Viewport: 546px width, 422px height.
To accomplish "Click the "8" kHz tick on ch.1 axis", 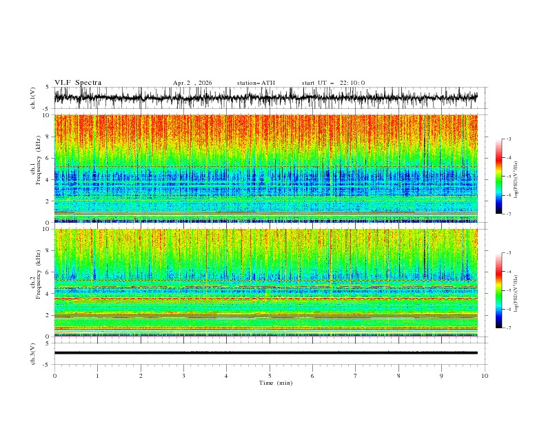I will pos(48,137).
